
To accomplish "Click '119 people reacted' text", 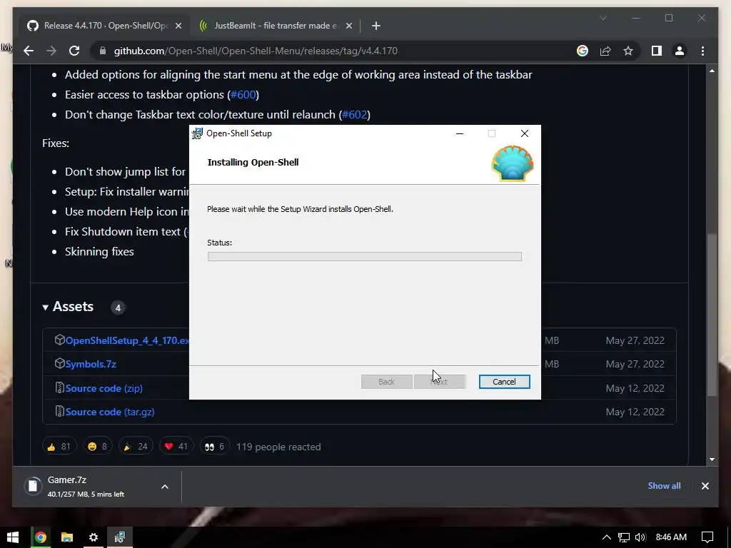I will 278,447.
